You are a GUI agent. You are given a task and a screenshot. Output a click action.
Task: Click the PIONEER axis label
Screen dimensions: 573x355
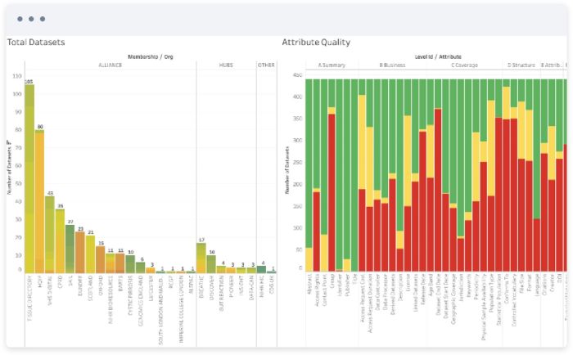click(x=232, y=287)
